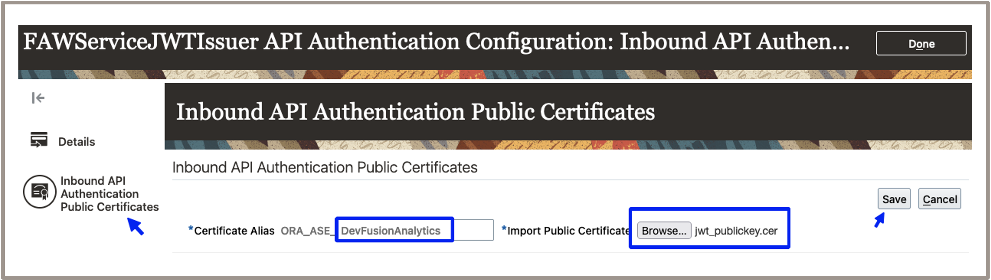Viewport: 991px width, 280px height.
Task: Save the certificate configuration
Action: point(894,199)
